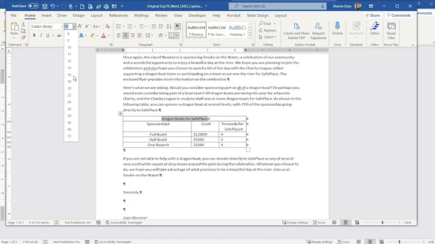Cut the selection with the scissors icon
Image resolution: width=435 pixels, height=244 pixels.
(24, 25)
